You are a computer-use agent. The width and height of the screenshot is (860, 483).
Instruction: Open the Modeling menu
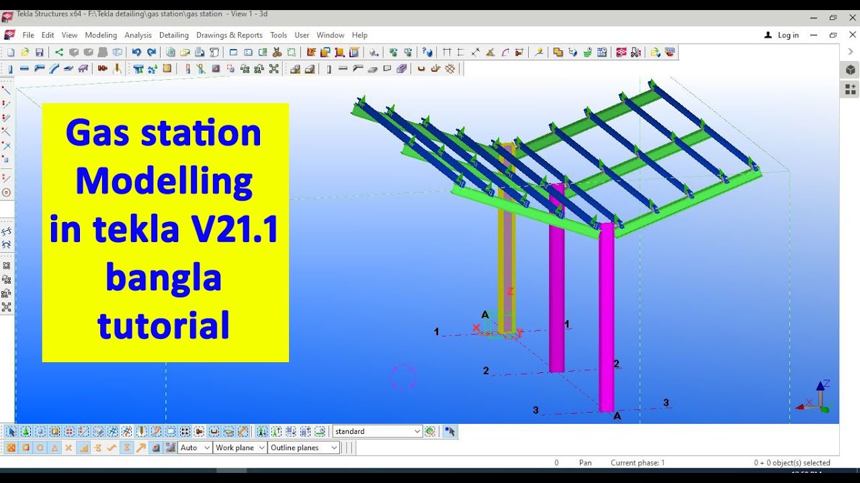(101, 35)
